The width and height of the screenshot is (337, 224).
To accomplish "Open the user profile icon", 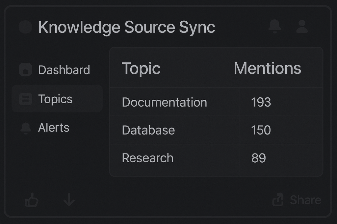I will [x=301, y=27].
